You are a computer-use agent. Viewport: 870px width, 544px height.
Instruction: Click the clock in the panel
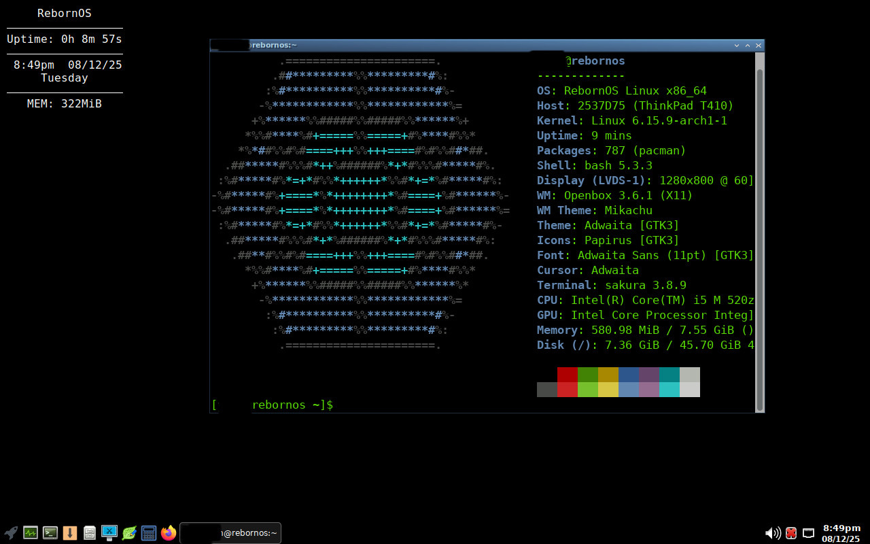tap(841, 533)
